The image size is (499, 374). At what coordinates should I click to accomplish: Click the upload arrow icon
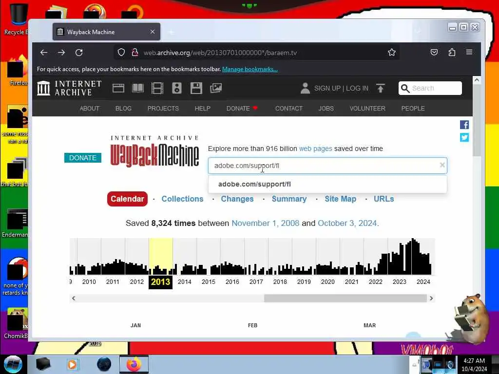coord(380,88)
